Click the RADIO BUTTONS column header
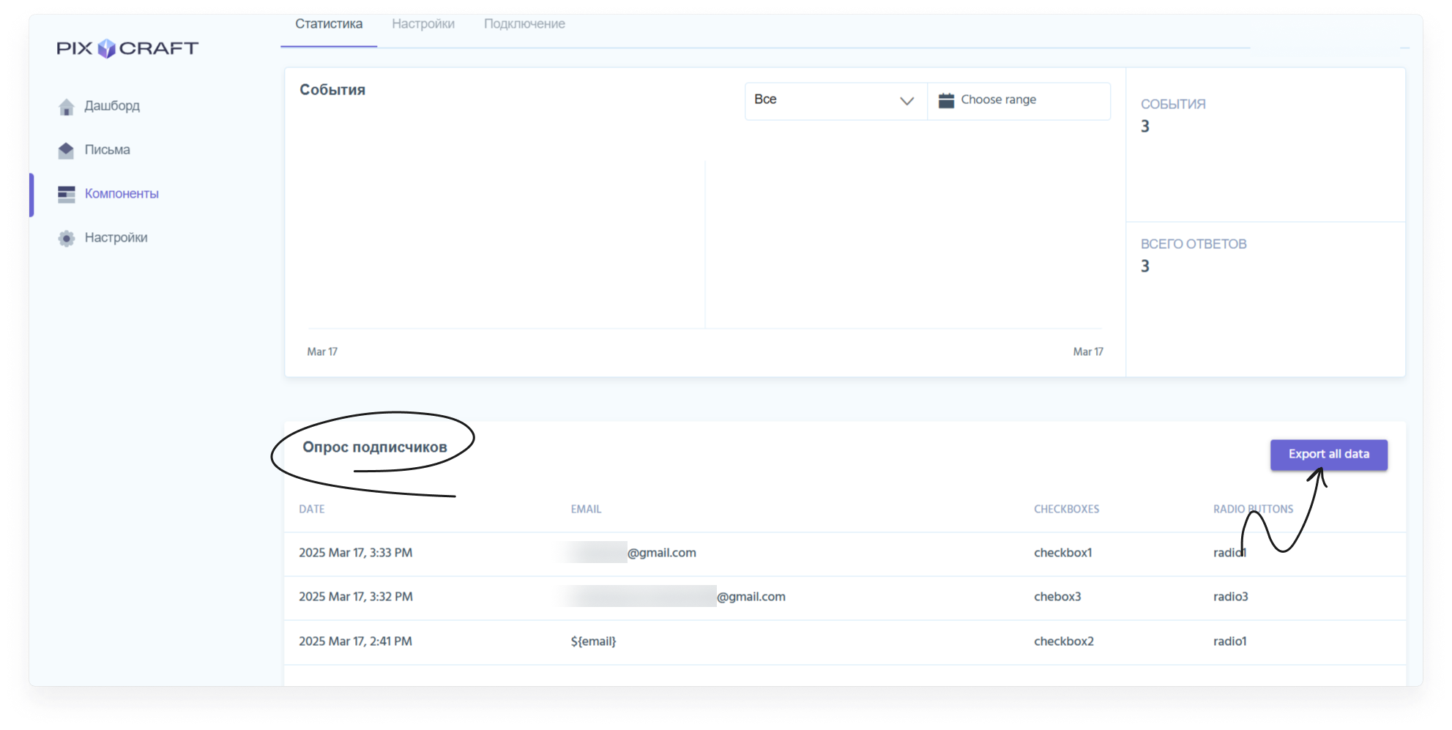 (1253, 510)
